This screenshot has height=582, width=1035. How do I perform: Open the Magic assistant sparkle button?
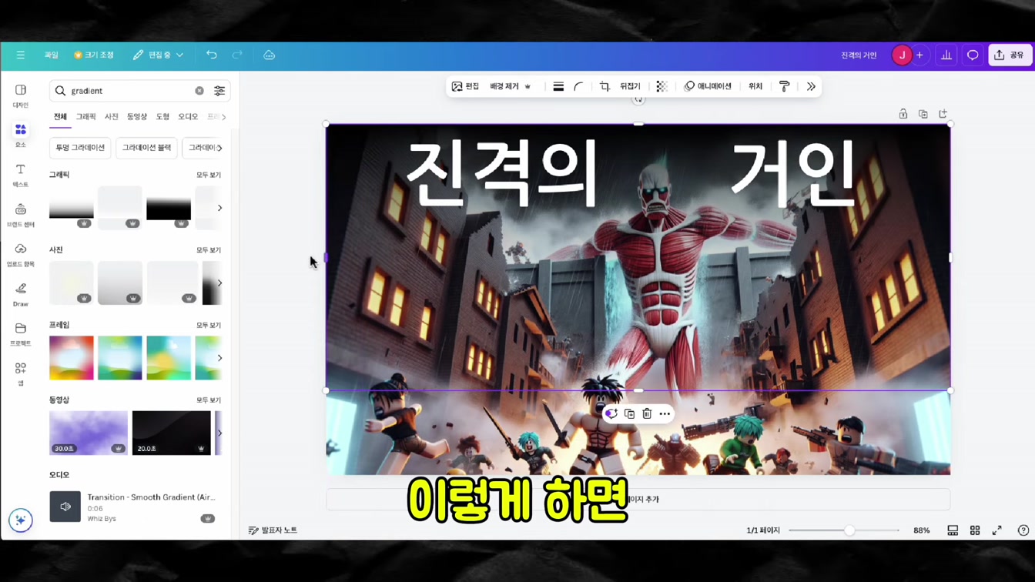point(21,520)
